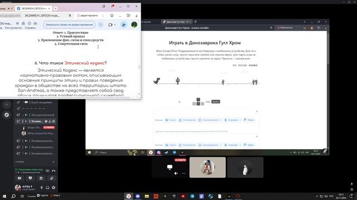The width and height of the screenshot is (357, 200).
Task: Click sh3lby user avatar in Discord
Action: coord(17,187)
